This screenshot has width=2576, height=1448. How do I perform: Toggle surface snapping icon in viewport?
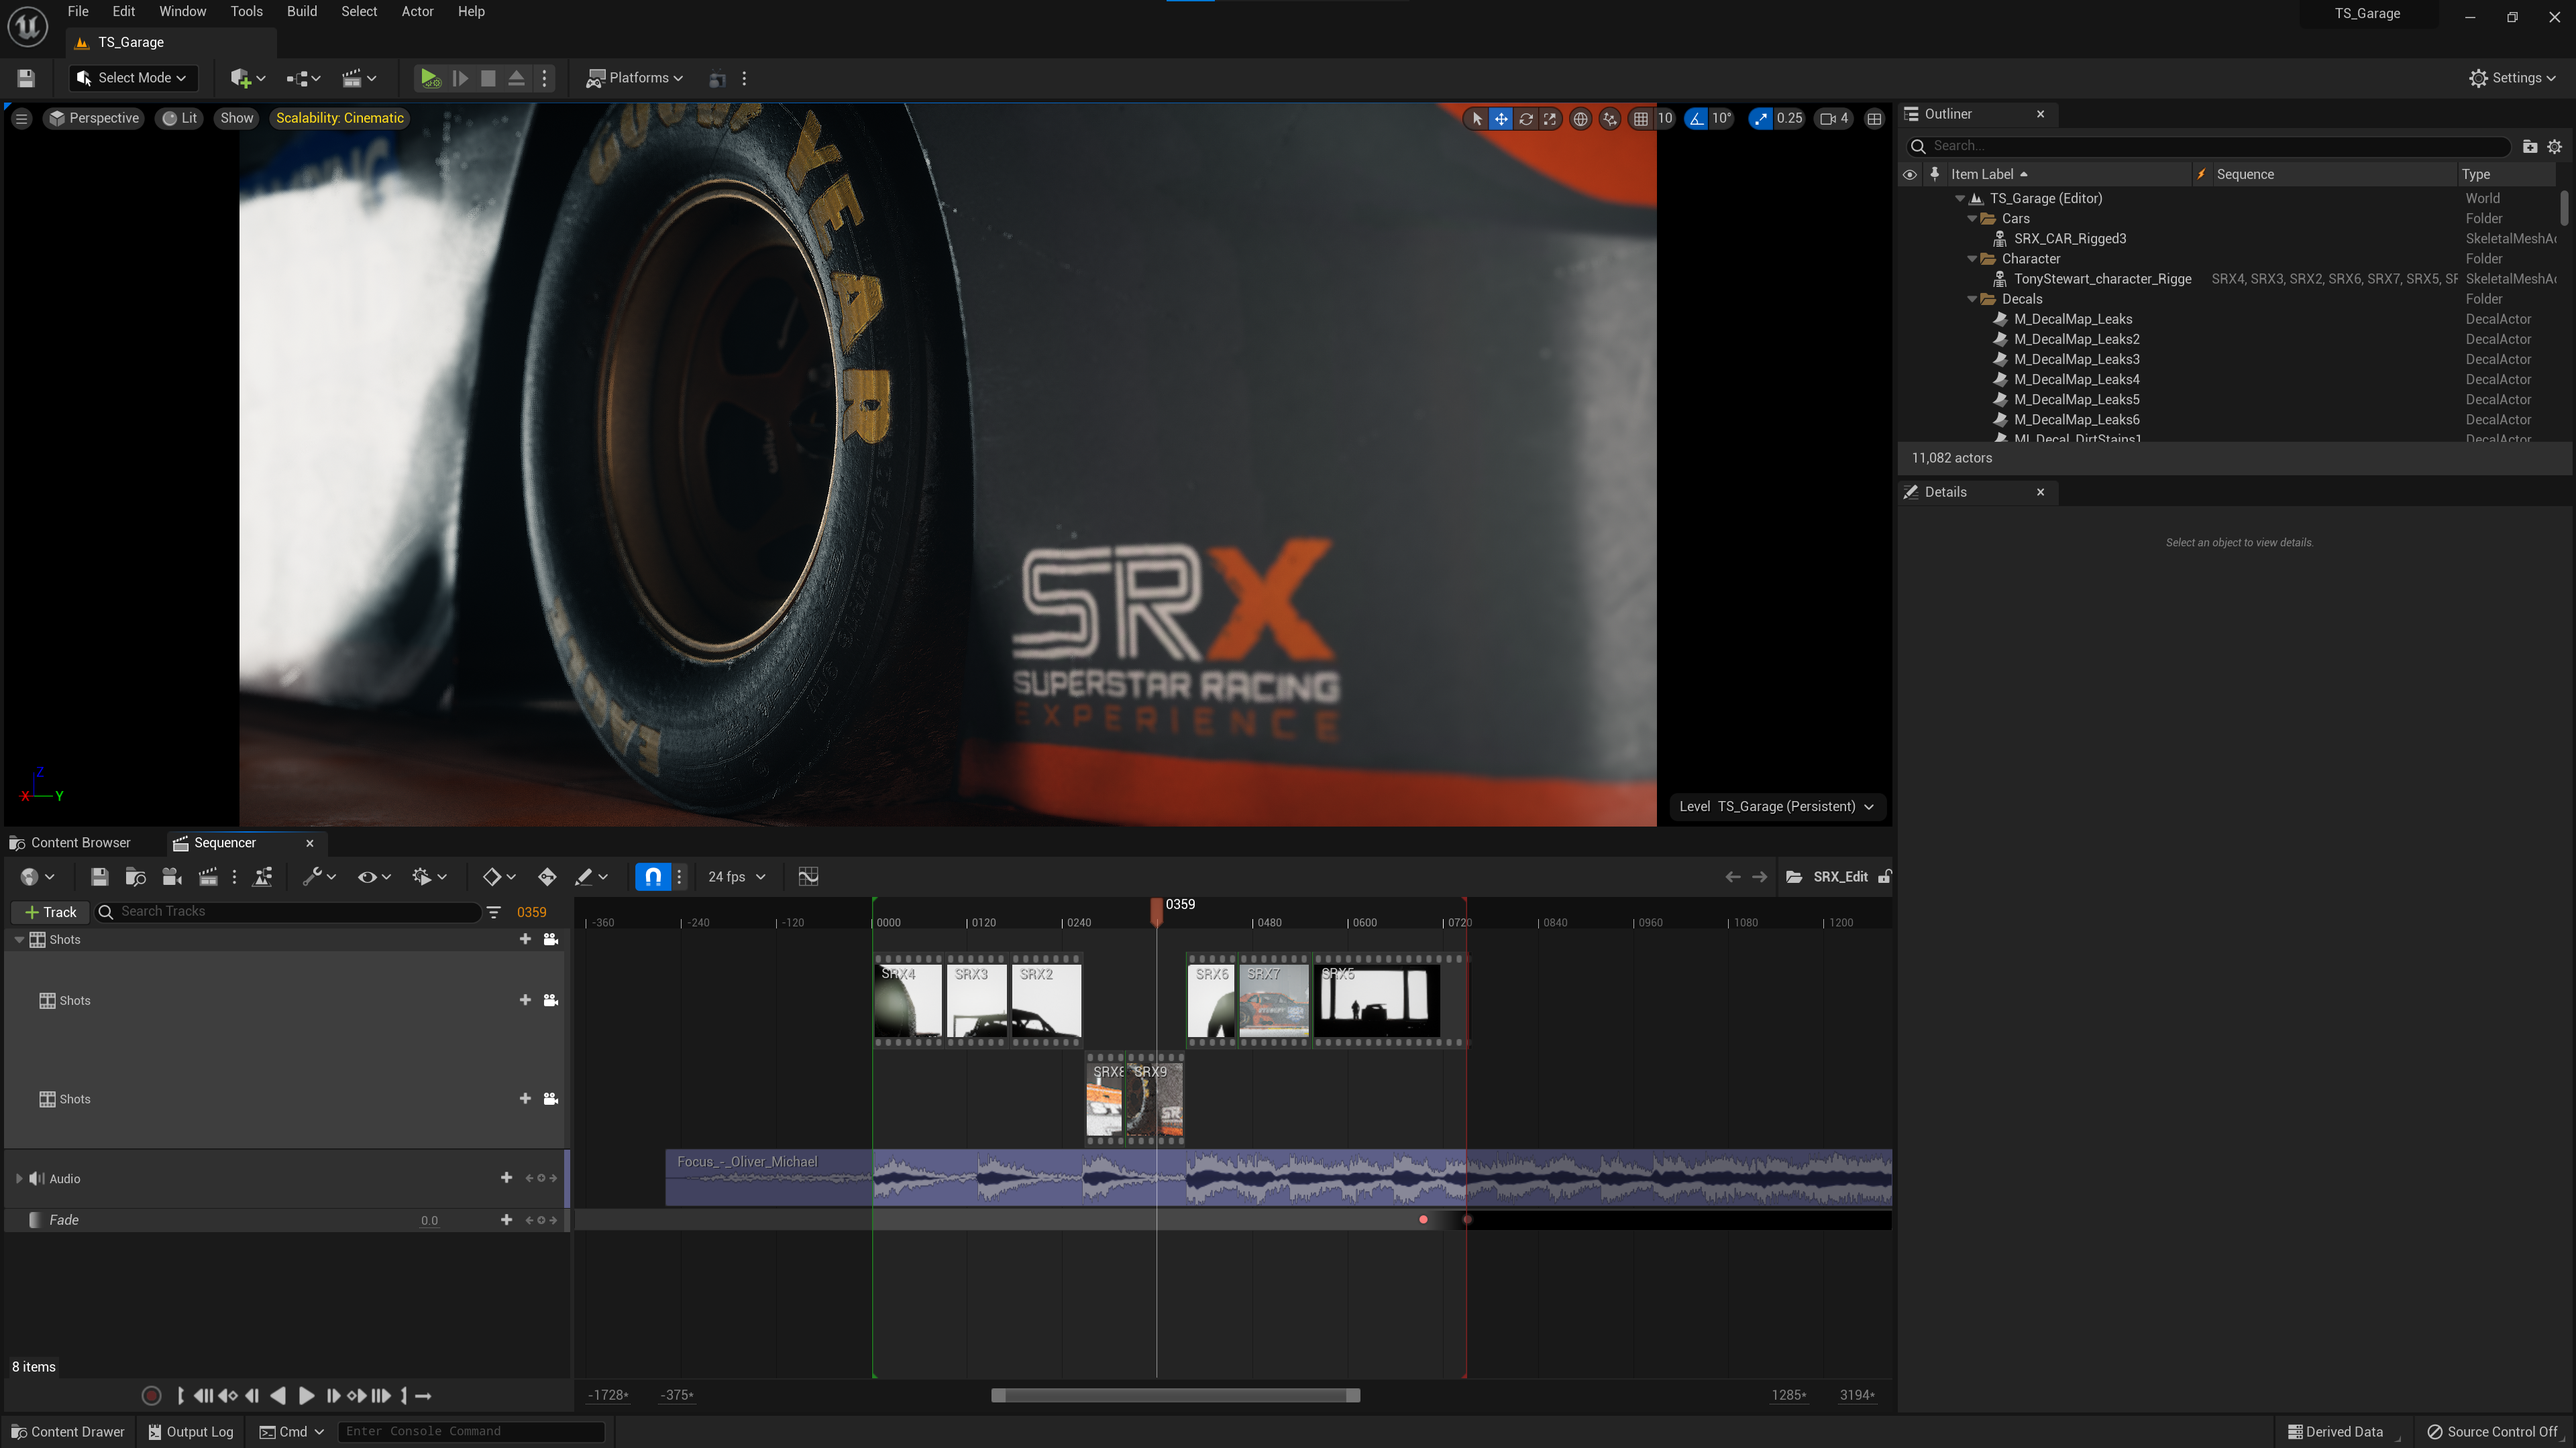coord(1610,119)
